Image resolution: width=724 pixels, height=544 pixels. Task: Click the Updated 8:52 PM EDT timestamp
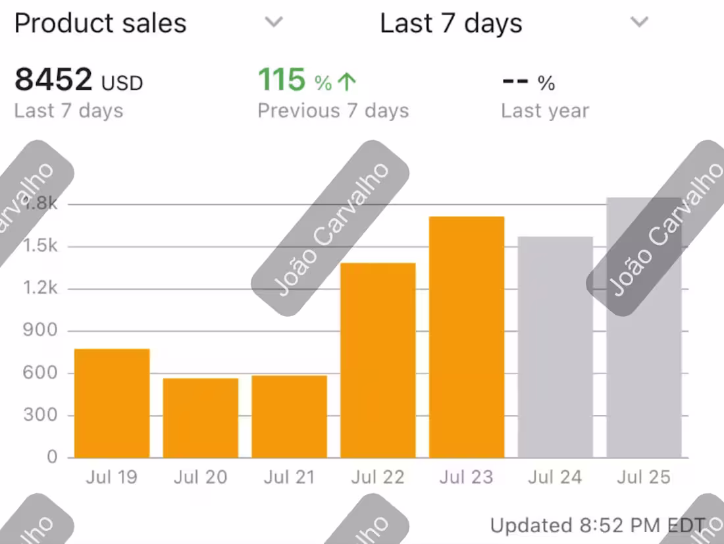tap(596, 526)
